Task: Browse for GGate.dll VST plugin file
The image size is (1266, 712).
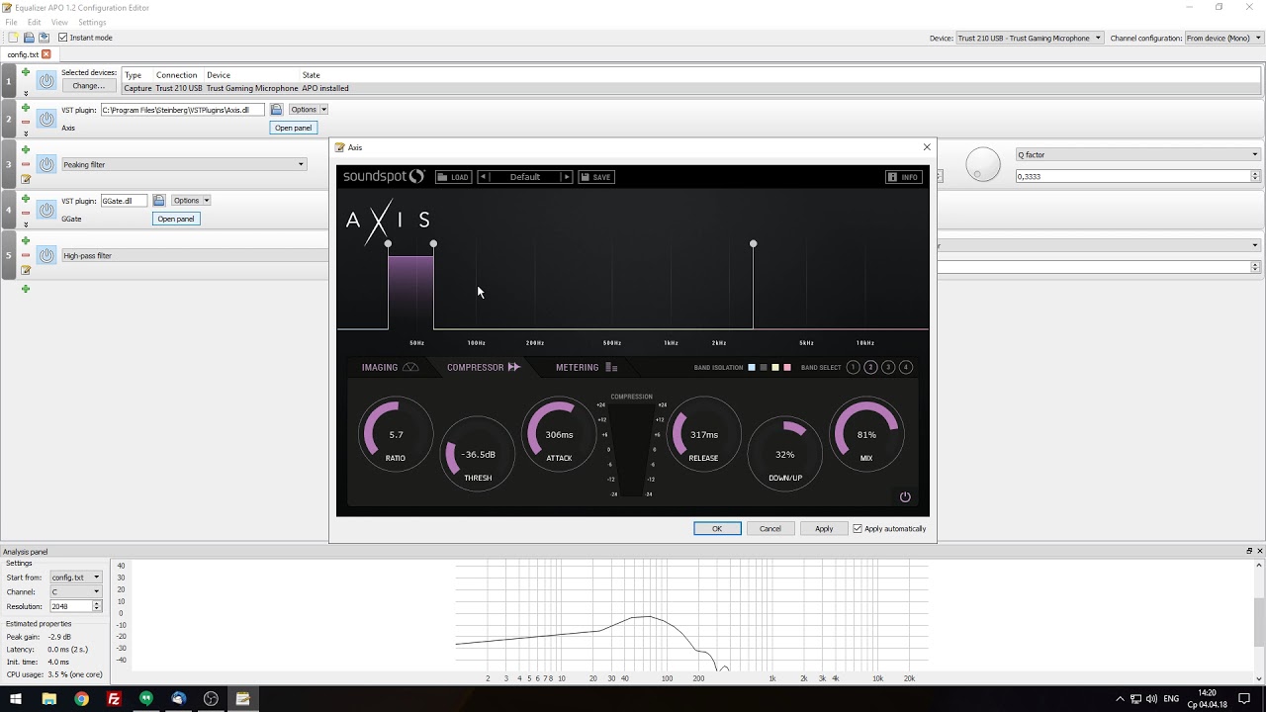Action: tap(158, 201)
